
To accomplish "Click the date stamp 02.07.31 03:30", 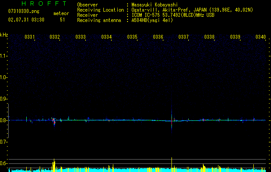I will (26, 20).
